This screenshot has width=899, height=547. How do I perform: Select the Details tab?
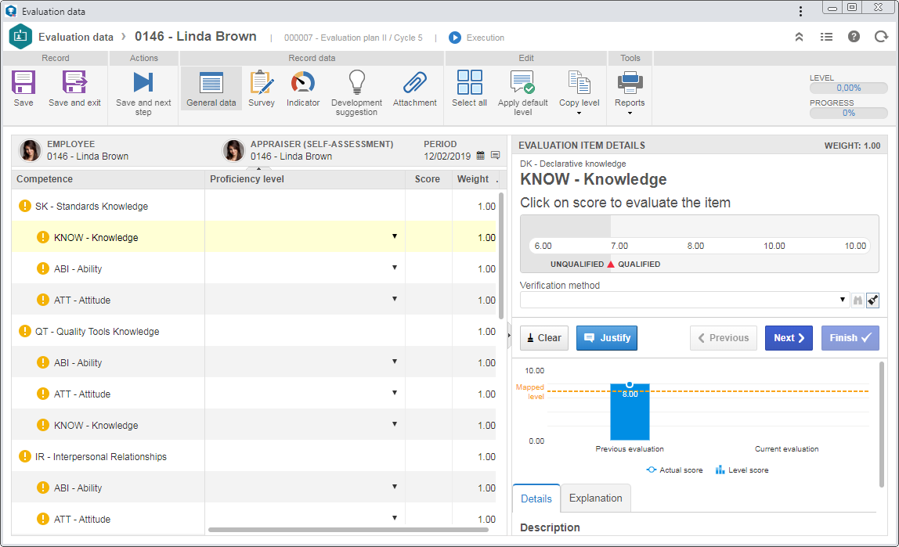pyautogui.click(x=536, y=498)
